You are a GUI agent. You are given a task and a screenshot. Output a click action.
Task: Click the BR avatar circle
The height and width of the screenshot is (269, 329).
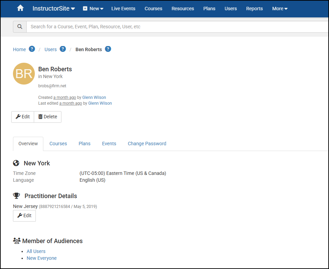24,74
